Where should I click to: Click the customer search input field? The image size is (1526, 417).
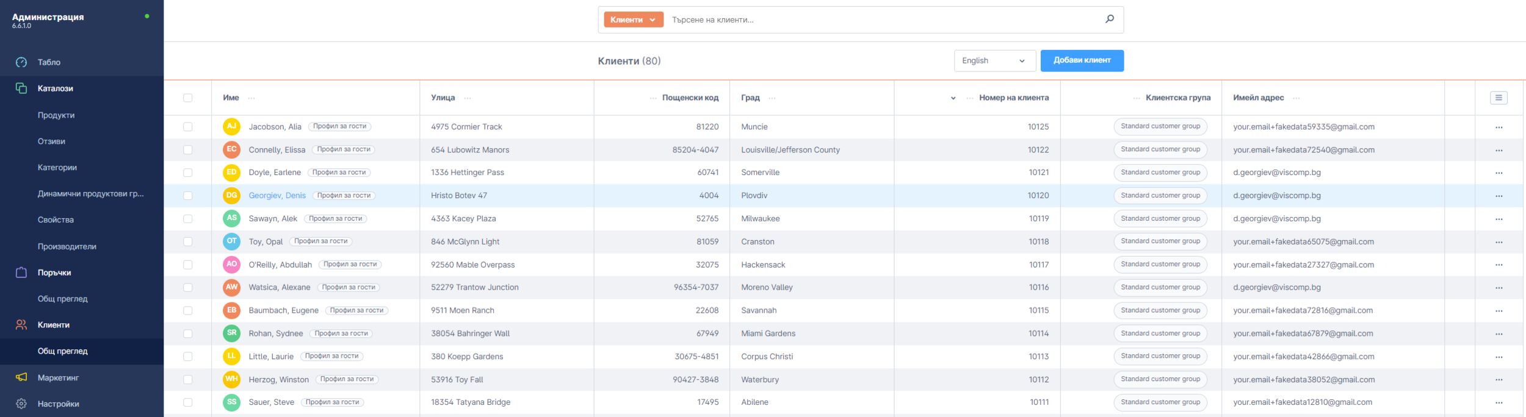pos(885,20)
